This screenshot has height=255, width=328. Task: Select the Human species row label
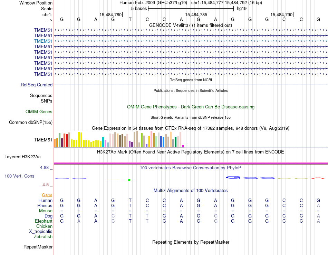coord(45,200)
